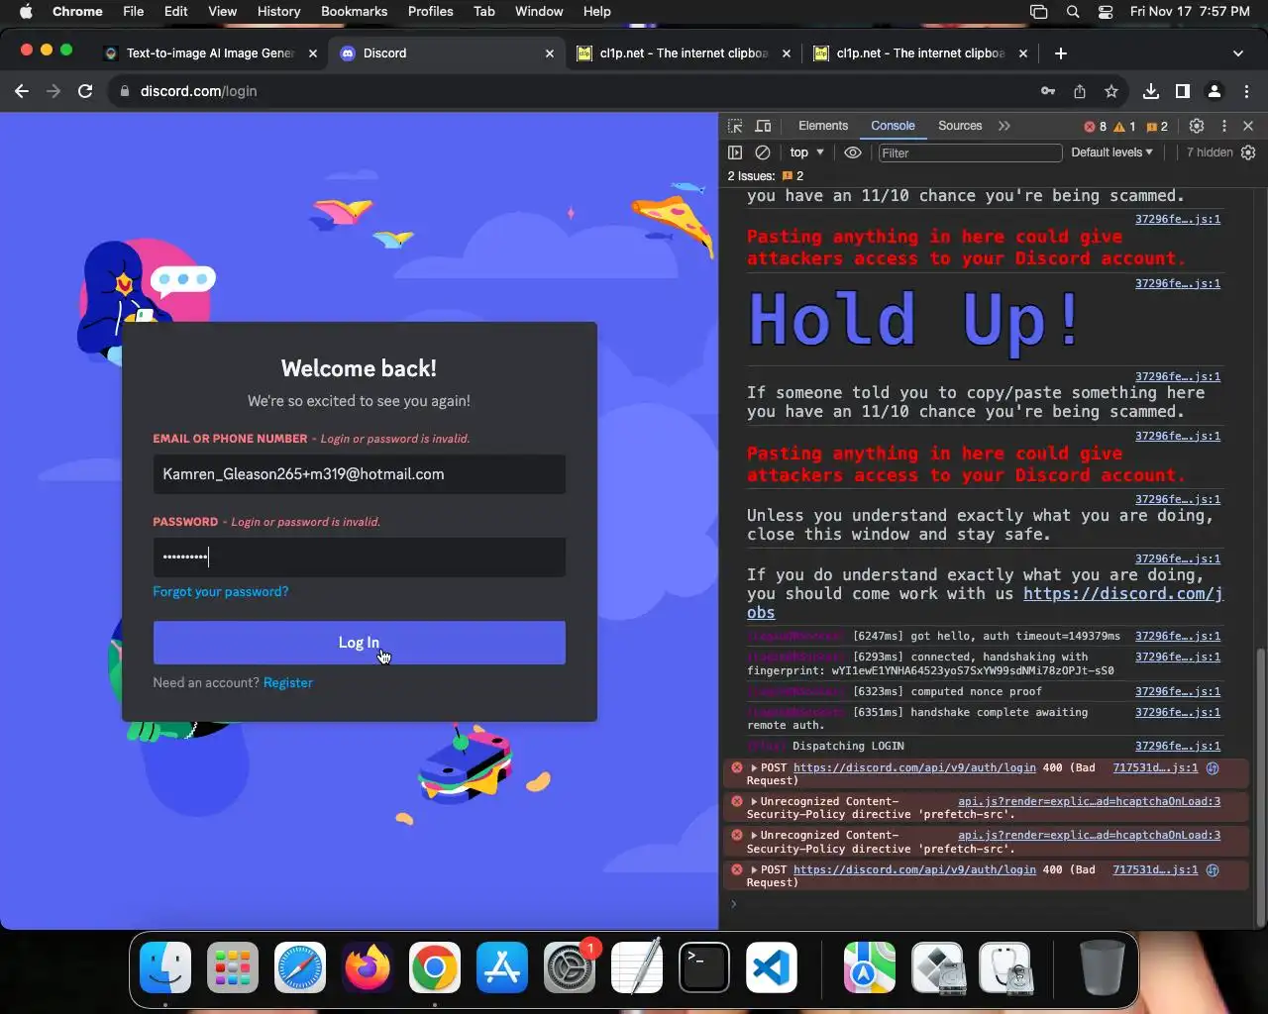Clear the console with the ban icon
The height and width of the screenshot is (1014, 1268).
[763, 152]
